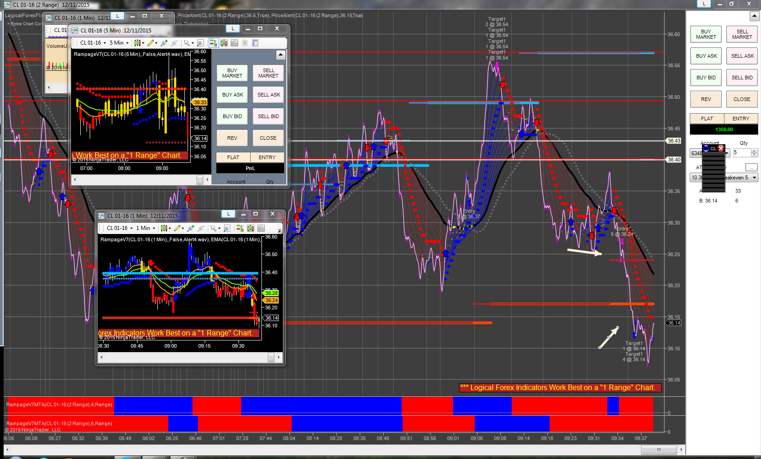Open Indicators icon in 5 Min window
This screenshot has height=459, width=761.
[234, 43]
